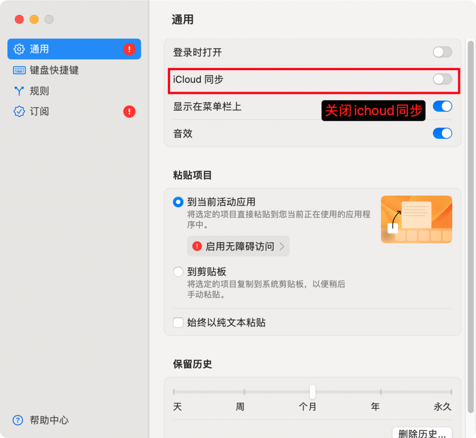
Task: Click the paste illustration thumbnail
Action: (x=416, y=219)
